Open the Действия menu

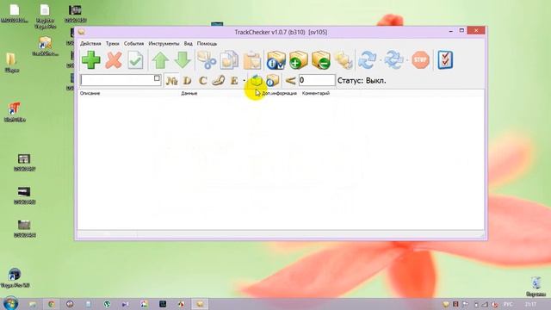90,44
